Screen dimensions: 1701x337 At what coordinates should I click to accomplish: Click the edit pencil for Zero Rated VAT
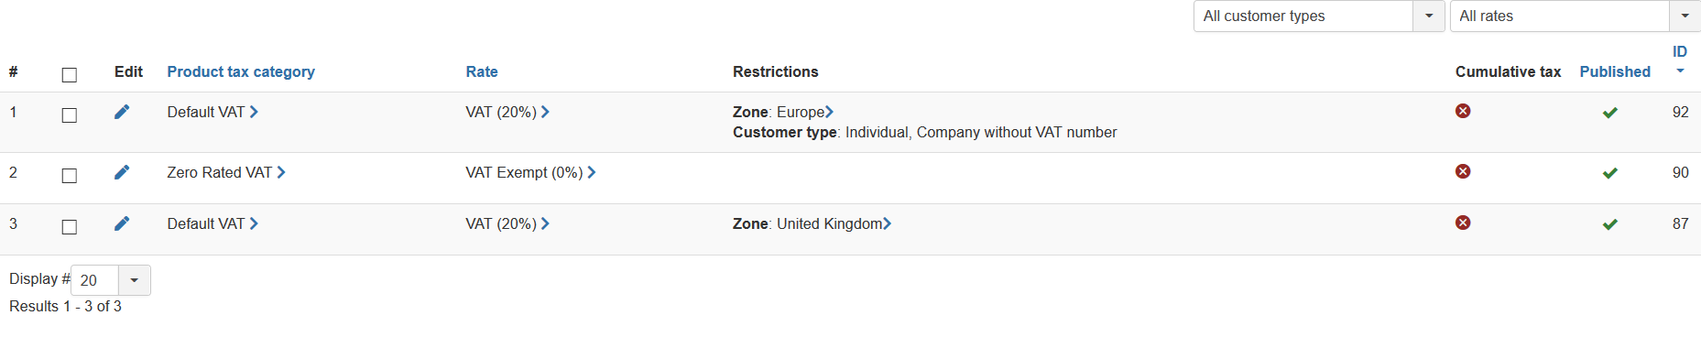122,172
